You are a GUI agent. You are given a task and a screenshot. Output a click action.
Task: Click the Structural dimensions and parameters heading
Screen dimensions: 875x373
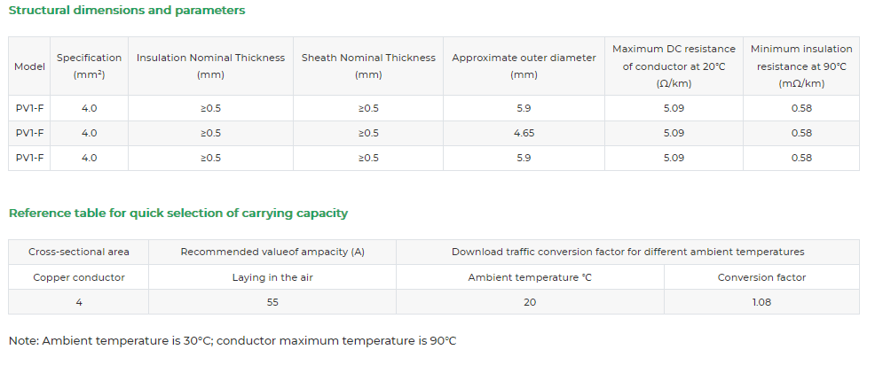127,10
